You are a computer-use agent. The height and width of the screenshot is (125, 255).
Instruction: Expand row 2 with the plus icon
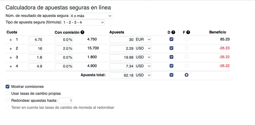tap(11, 48)
